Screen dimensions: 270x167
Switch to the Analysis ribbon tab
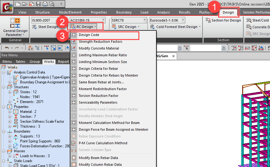(163, 12)
